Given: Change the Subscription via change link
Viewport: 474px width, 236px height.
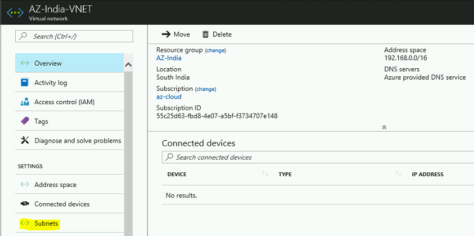Looking at the screenshot, I should point(206,89).
